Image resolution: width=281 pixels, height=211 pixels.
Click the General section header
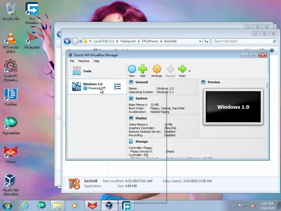[141, 82]
